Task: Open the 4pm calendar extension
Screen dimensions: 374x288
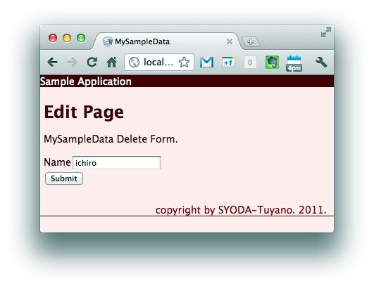Action: tap(294, 63)
